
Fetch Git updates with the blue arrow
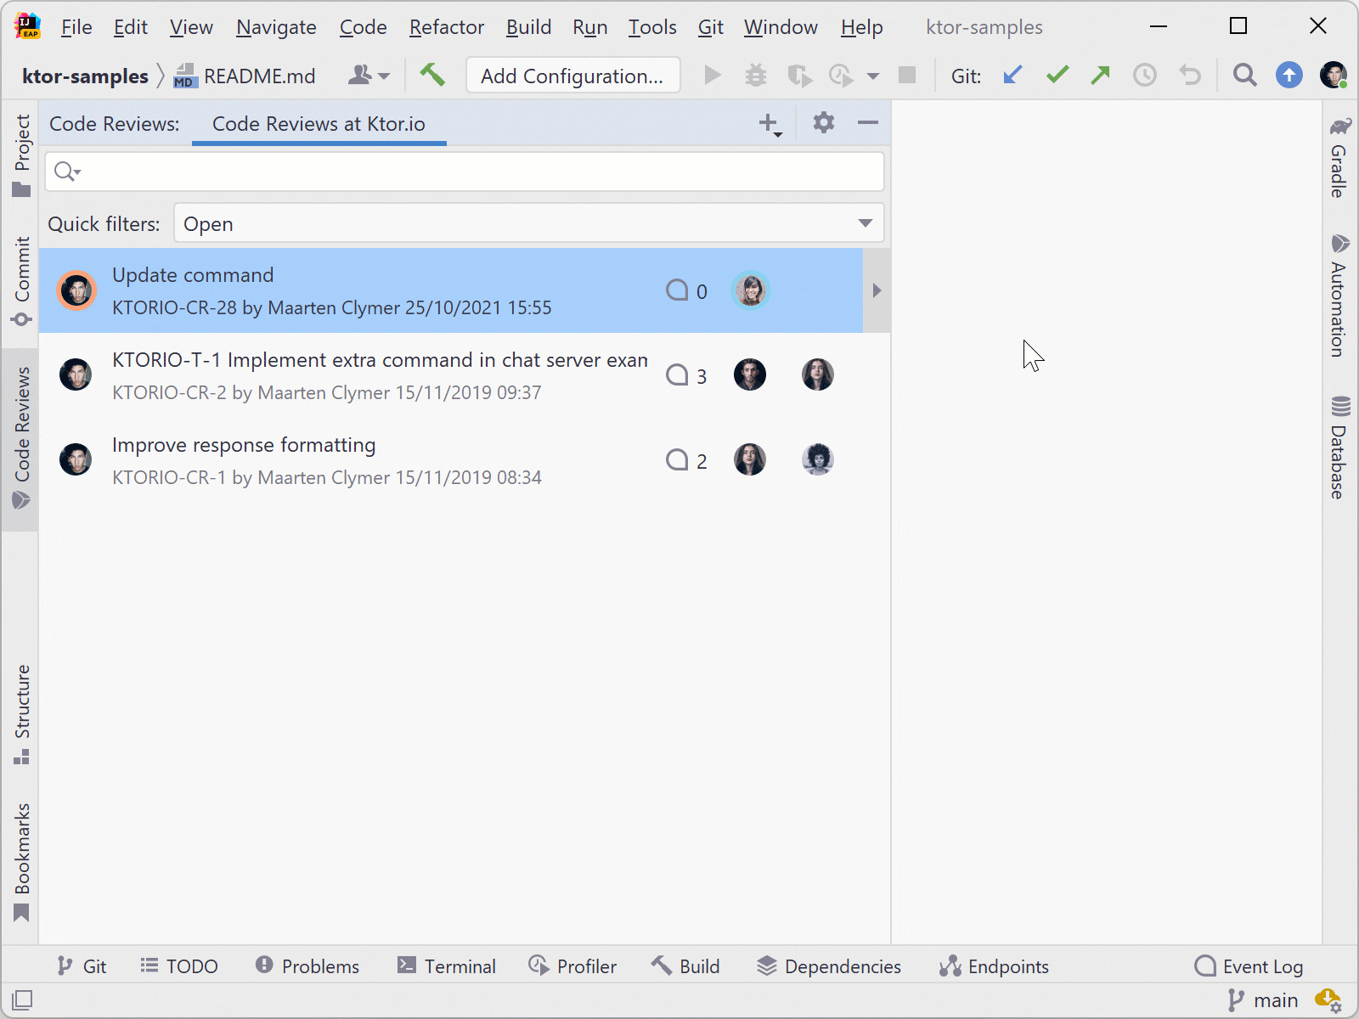tap(1012, 76)
